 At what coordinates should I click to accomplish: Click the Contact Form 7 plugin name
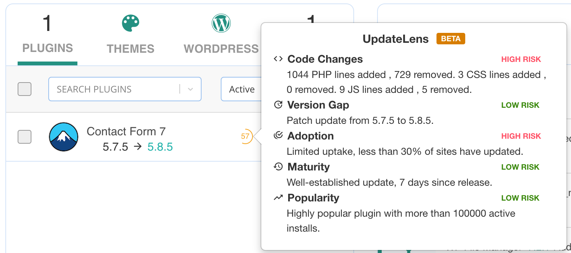(x=126, y=131)
